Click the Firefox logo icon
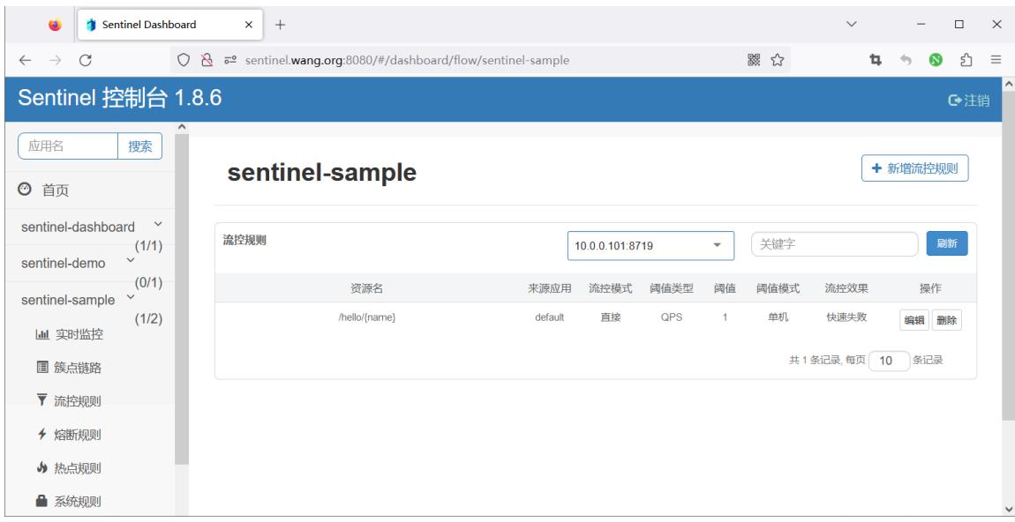The image size is (1015, 522). point(55,25)
